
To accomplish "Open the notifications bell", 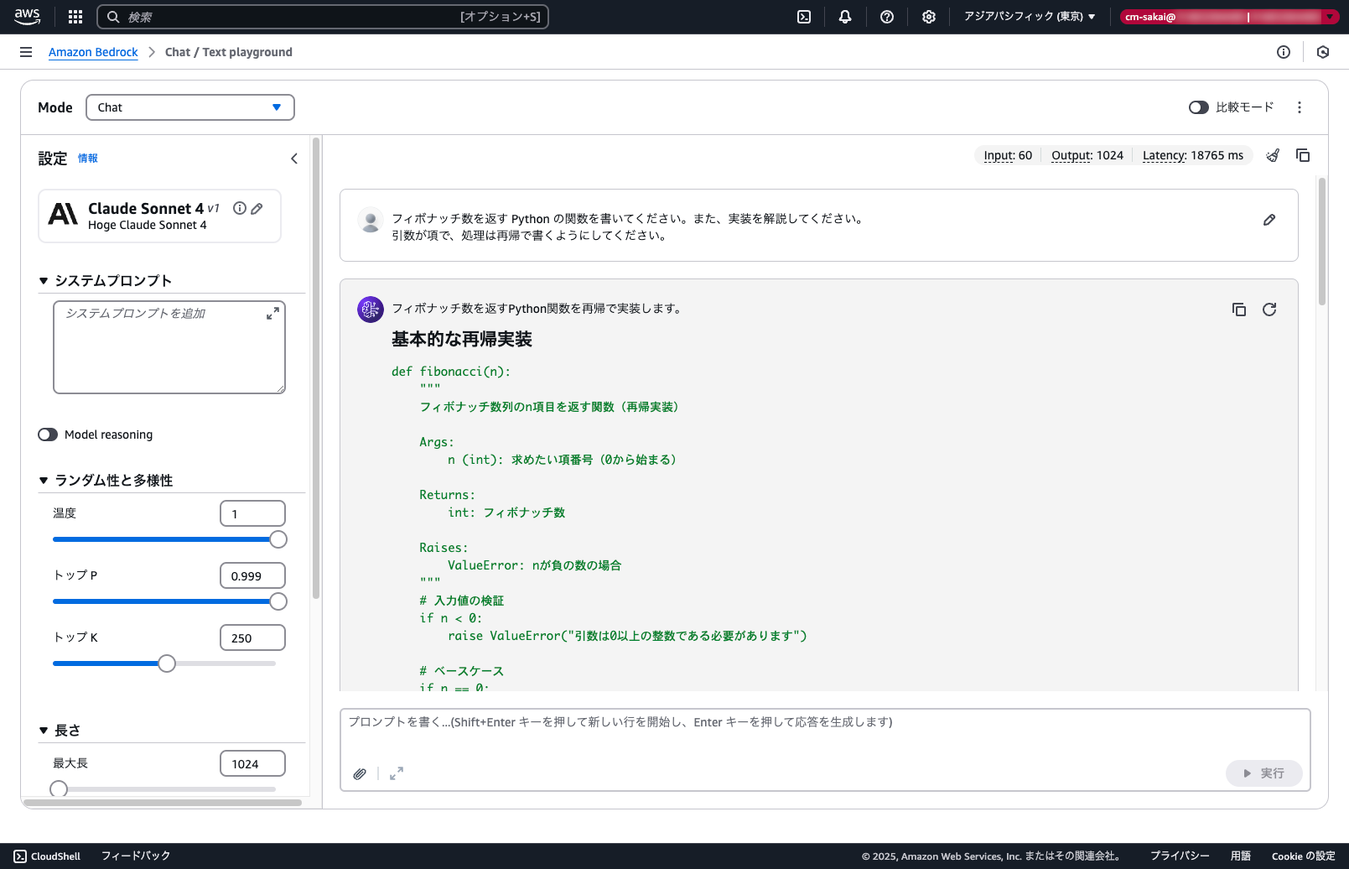I will 845,17.
